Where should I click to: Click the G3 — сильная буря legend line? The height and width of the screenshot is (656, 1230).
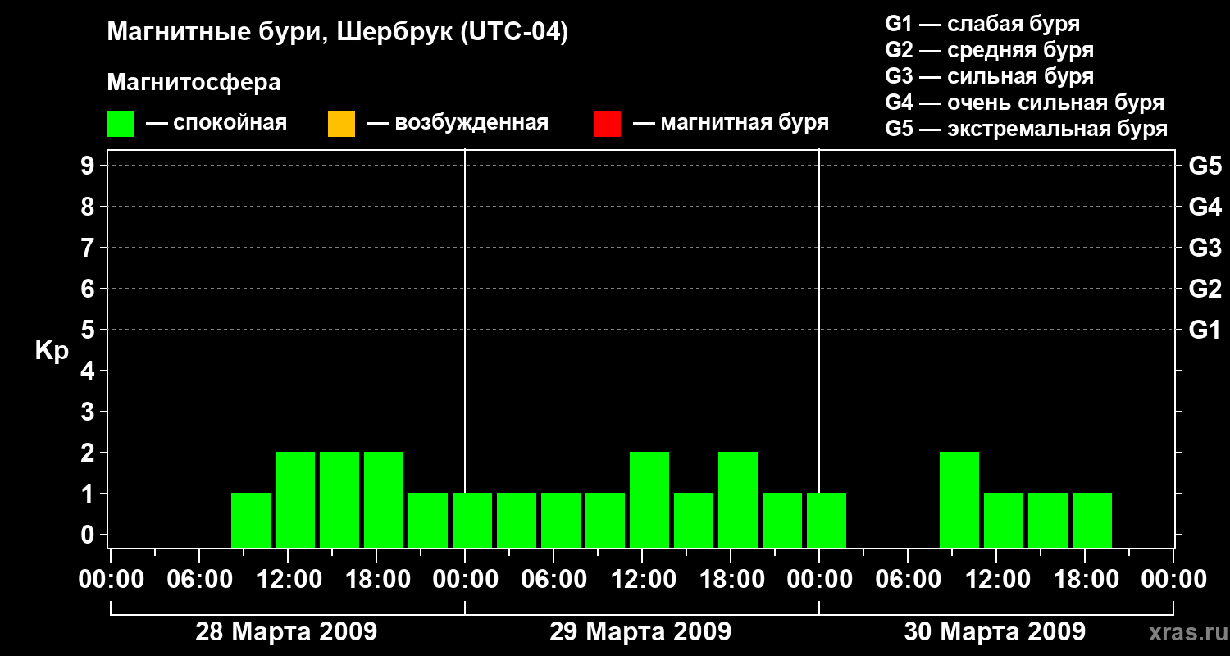coord(990,76)
